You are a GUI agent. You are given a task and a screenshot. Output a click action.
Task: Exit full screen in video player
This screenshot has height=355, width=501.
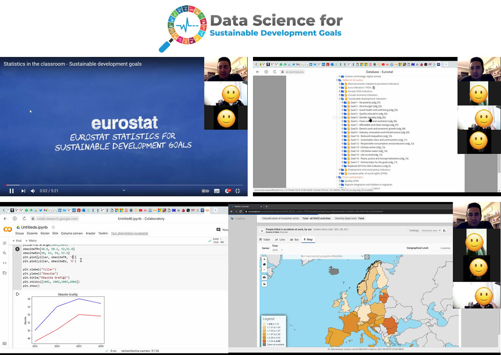pyautogui.click(x=238, y=191)
